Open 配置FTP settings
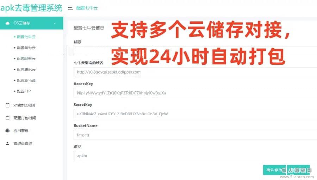The width and height of the screenshot is (317, 180). (x=24, y=91)
